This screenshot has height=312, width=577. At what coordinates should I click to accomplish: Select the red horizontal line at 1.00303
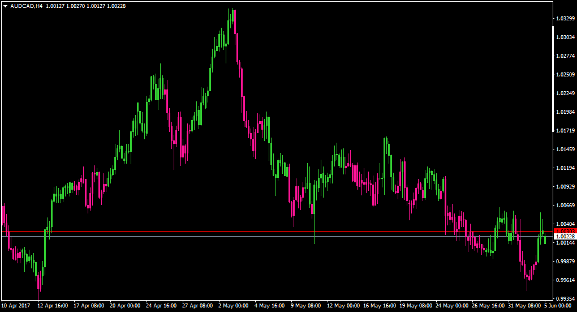click(277, 232)
